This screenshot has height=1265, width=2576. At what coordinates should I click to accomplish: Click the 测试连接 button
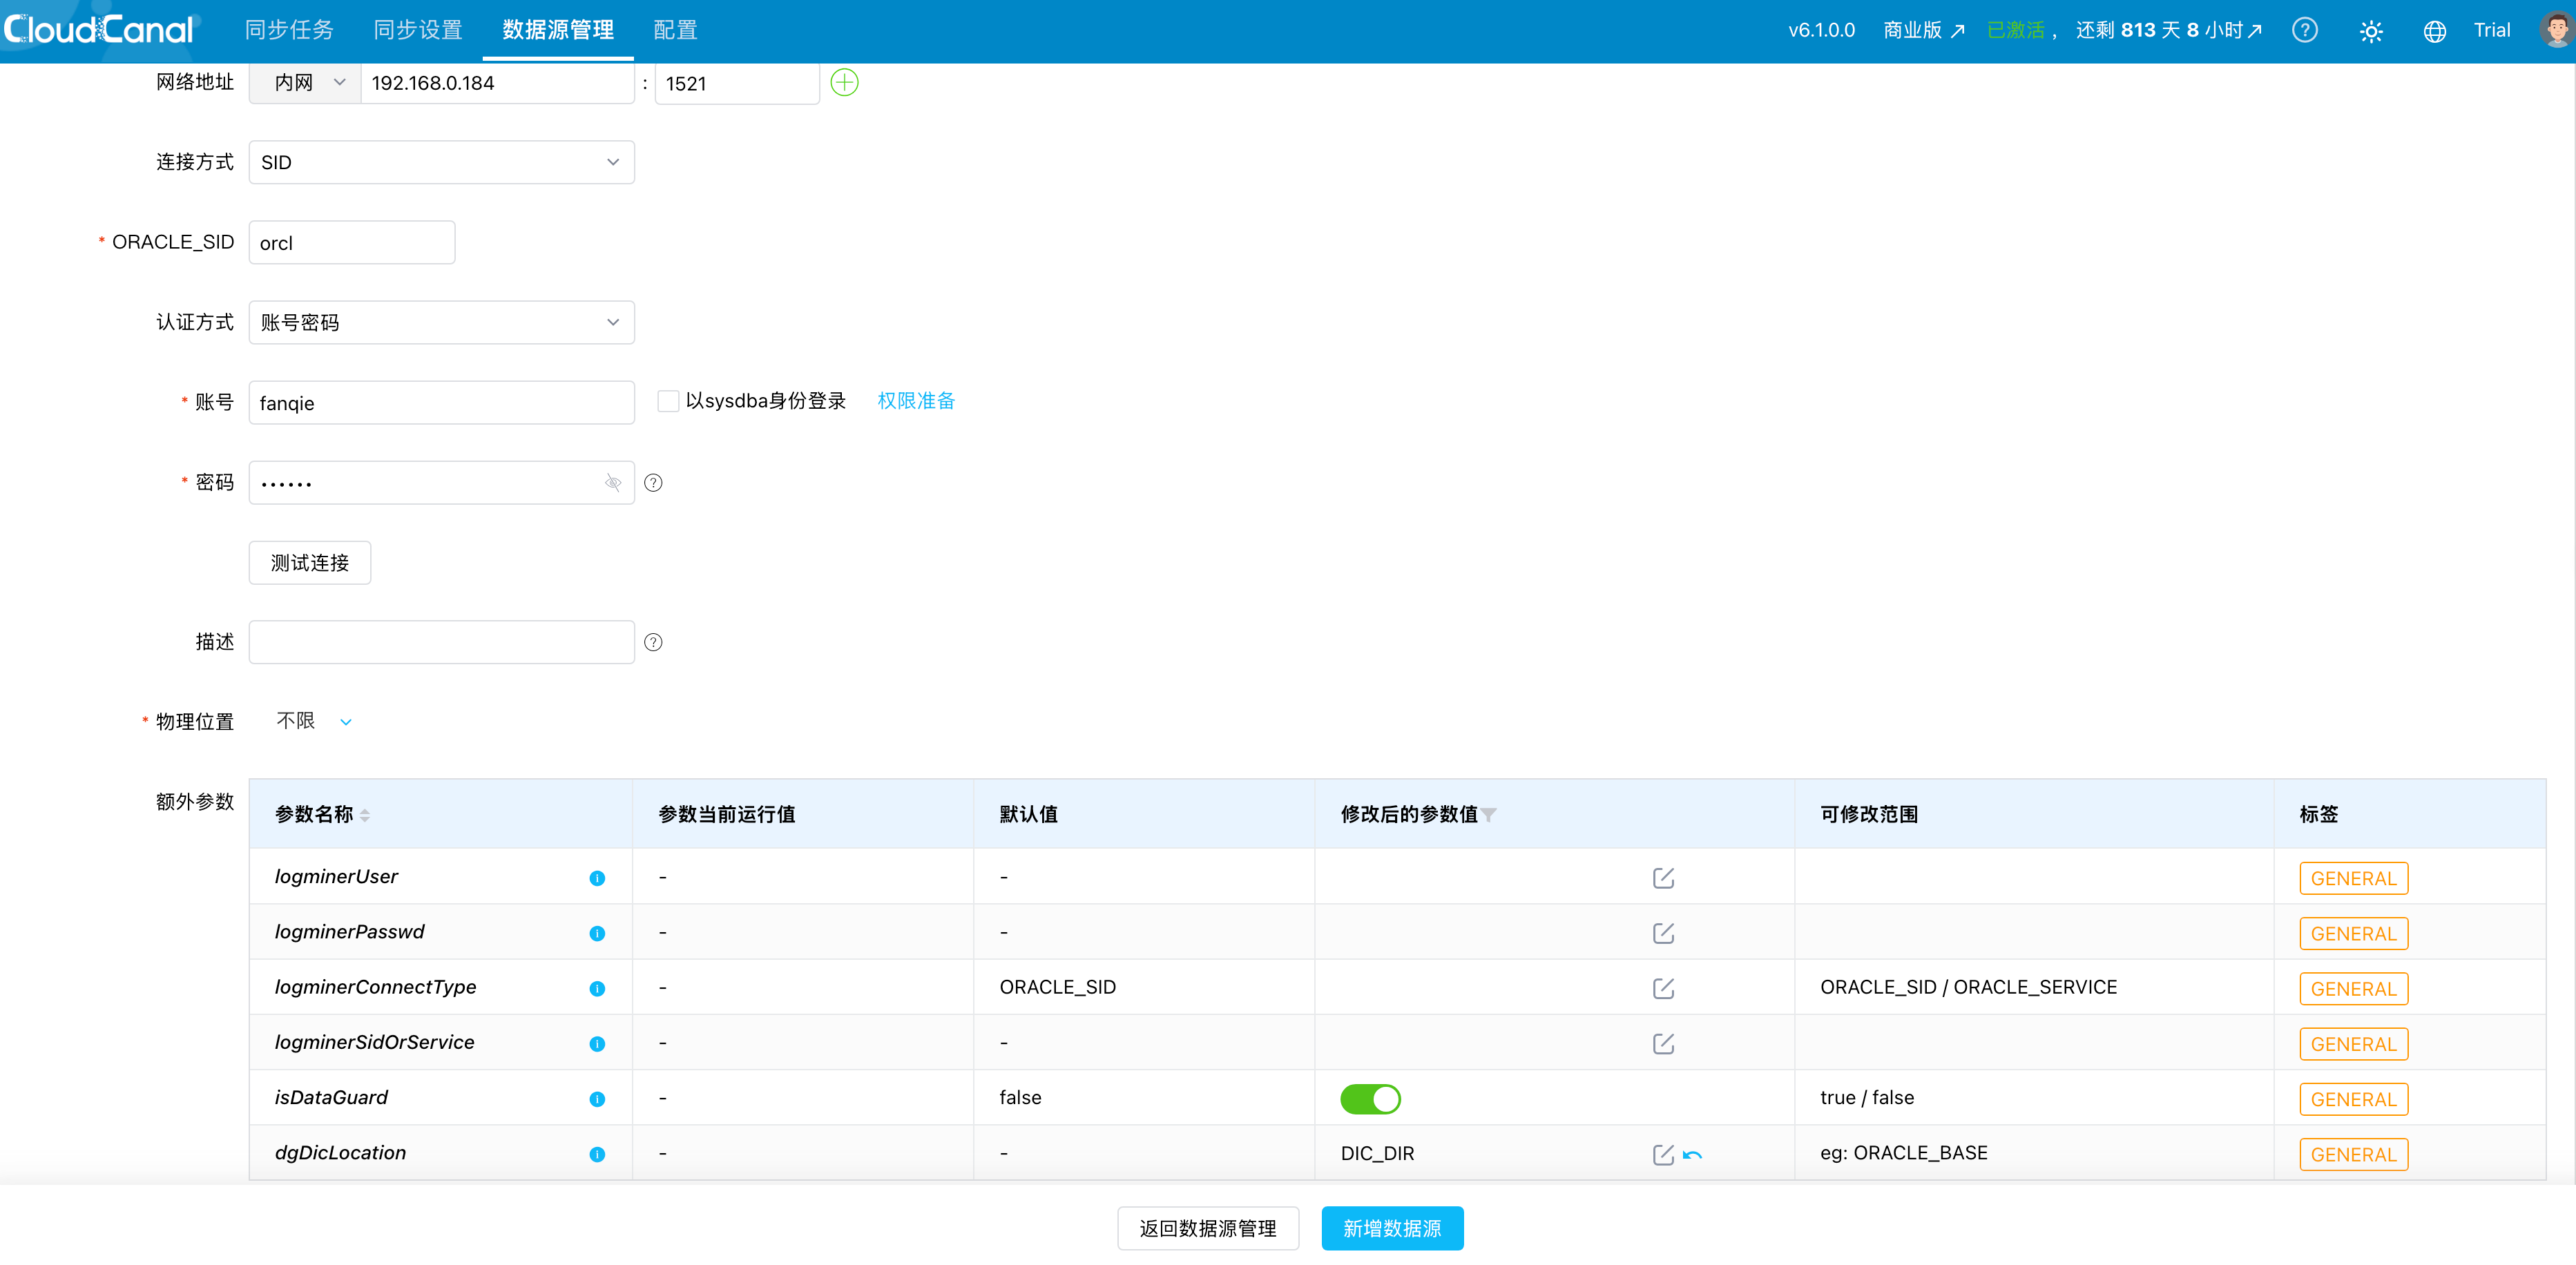point(309,563)
